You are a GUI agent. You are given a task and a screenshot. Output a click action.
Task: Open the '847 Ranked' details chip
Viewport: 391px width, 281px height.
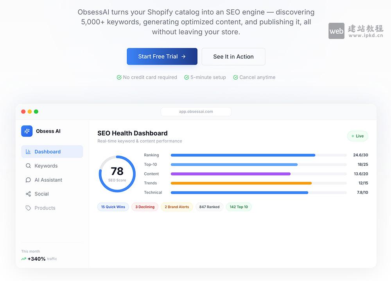[x=209, y=207]
